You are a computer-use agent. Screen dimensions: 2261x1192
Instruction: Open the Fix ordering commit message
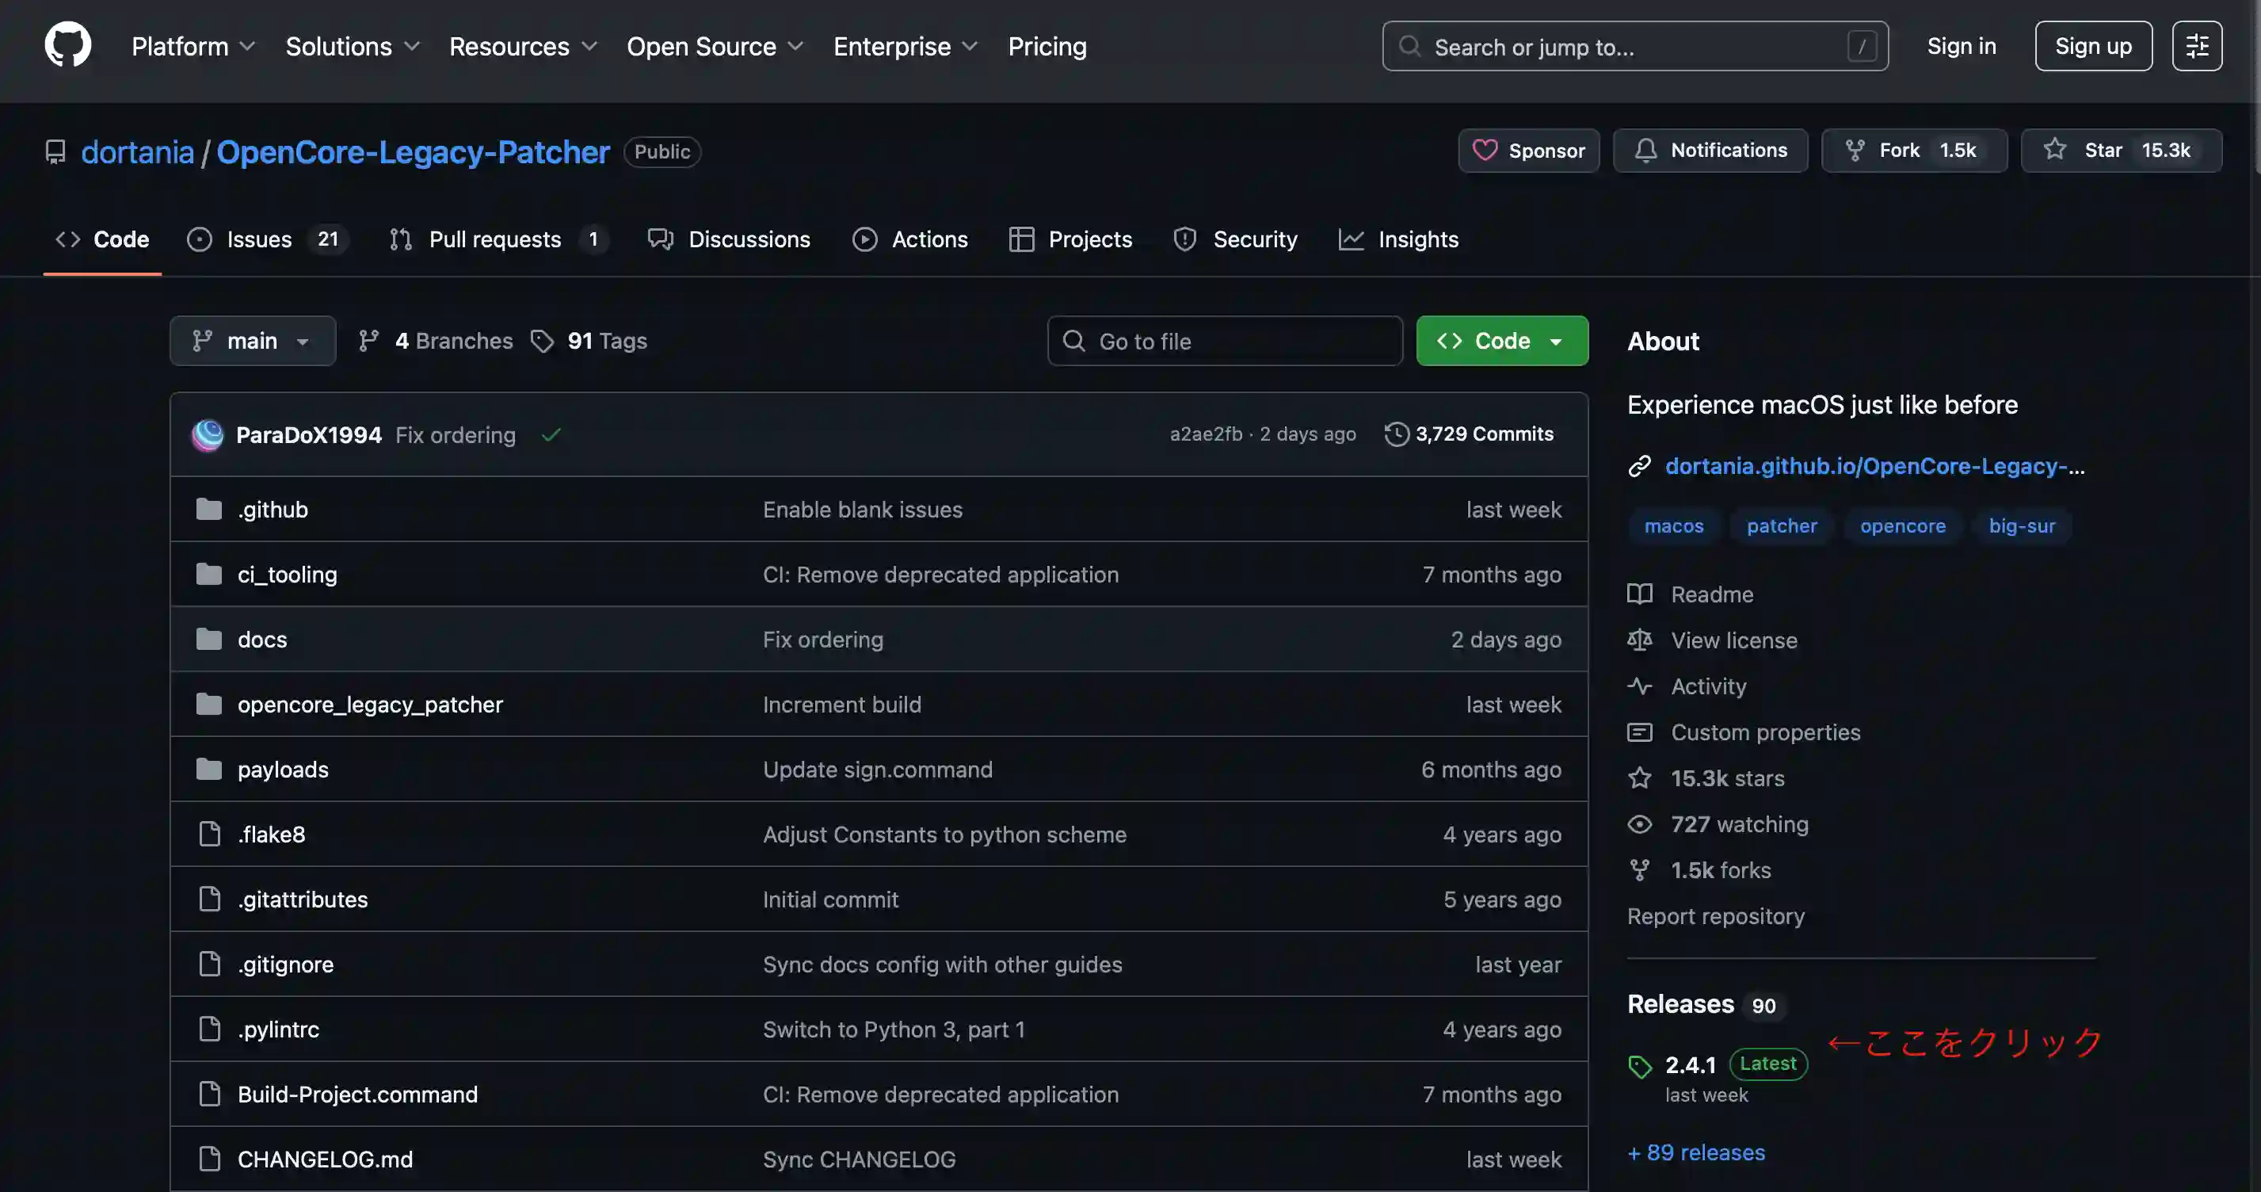(456, 435)
